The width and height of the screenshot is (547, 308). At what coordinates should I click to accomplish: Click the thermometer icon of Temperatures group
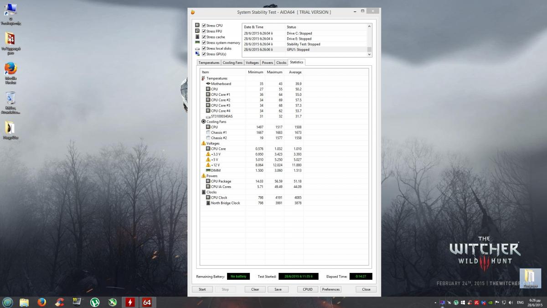(203, 78)
